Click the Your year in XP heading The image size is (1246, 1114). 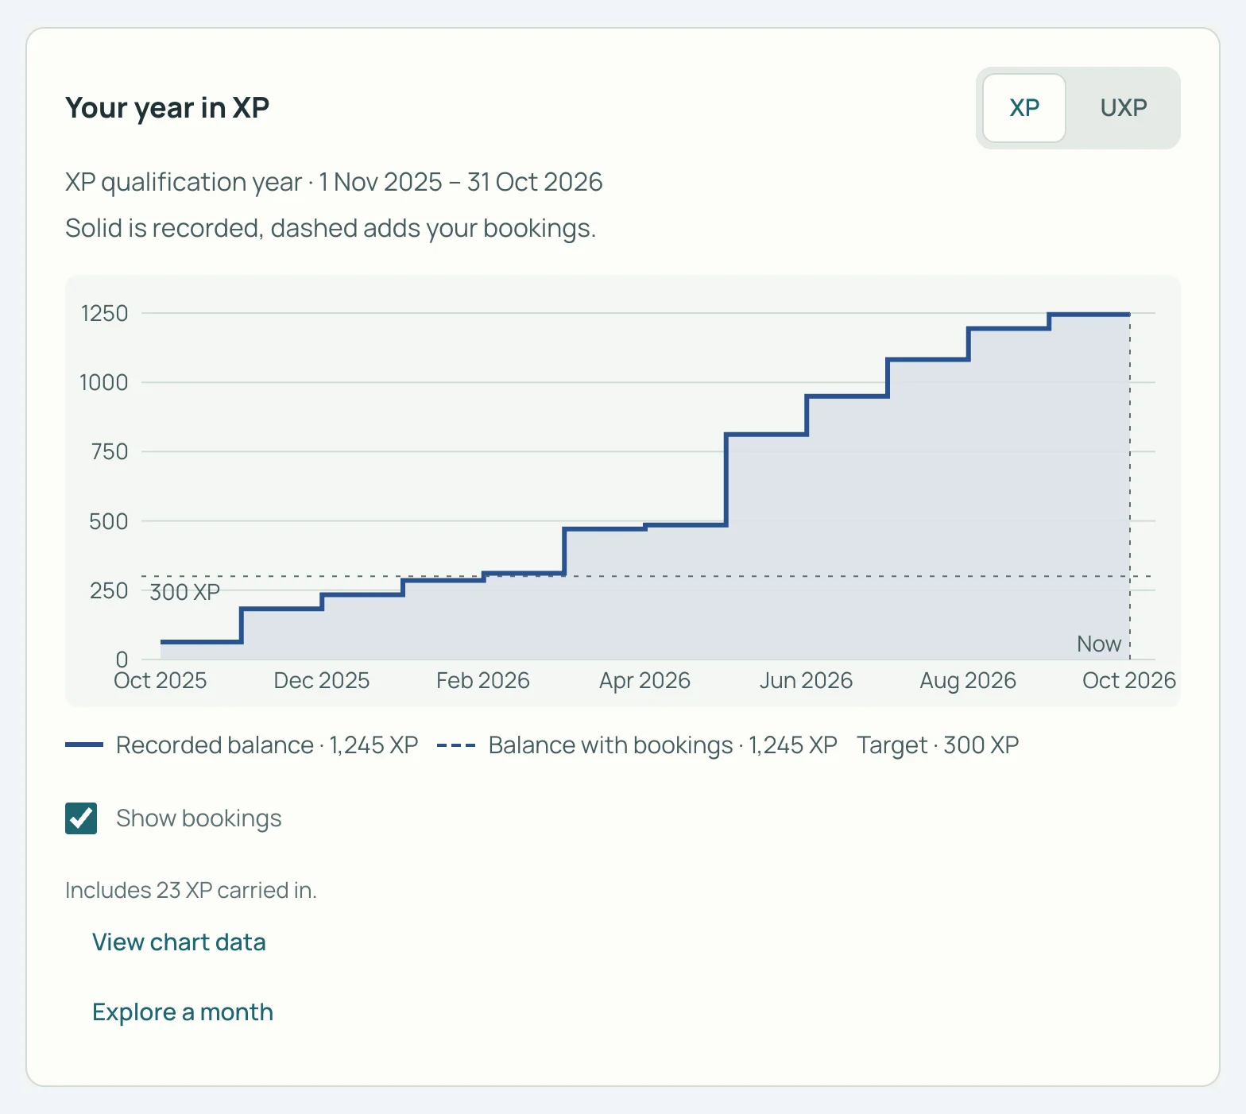coord(168,108)
